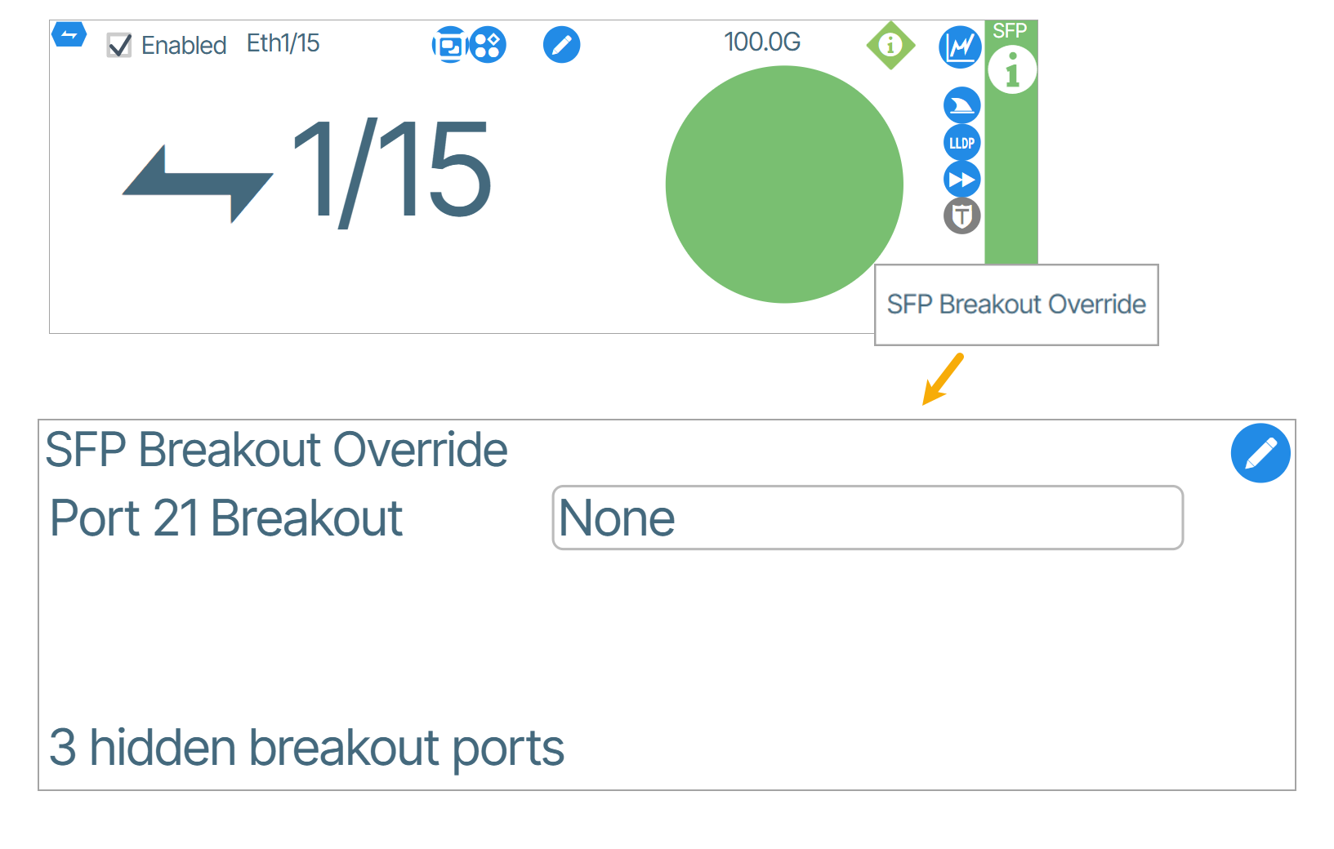Click the fast-forward double arrow icon

coord(961,180)
